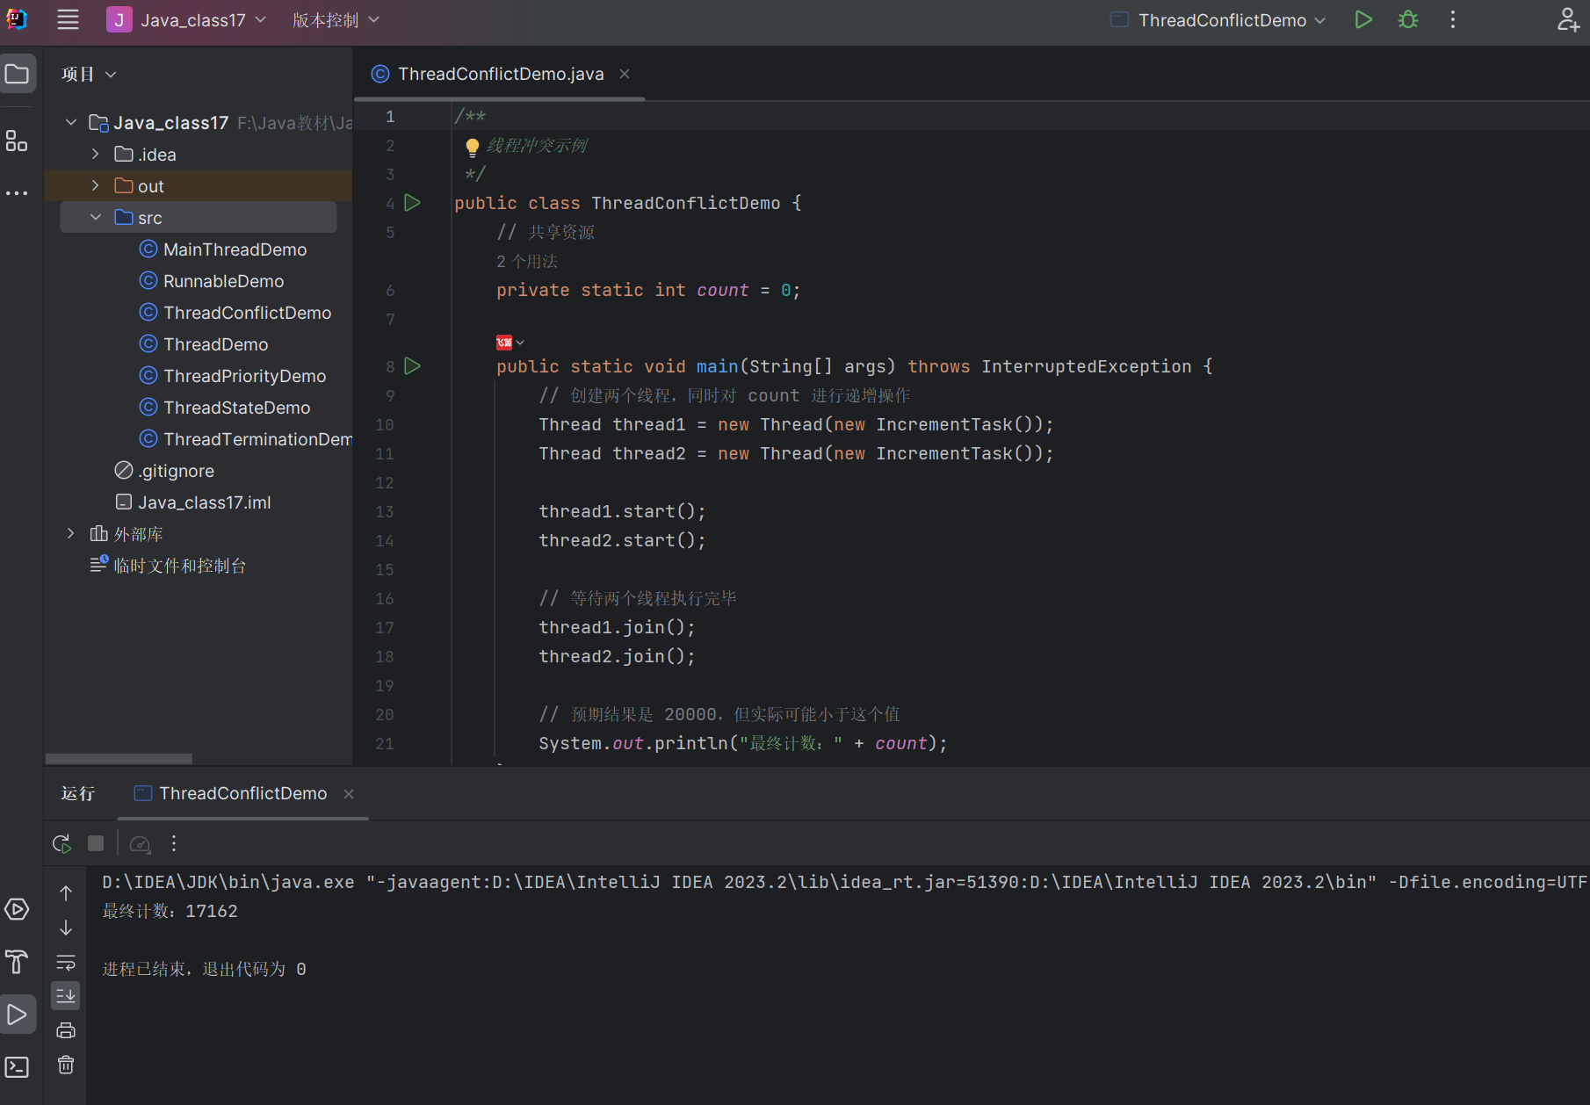Expand the out folder
The height and width of the screenshot is (1105, 1590).
(96, 186)
